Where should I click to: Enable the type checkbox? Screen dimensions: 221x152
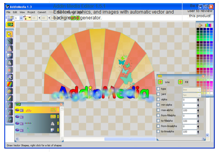158,89
